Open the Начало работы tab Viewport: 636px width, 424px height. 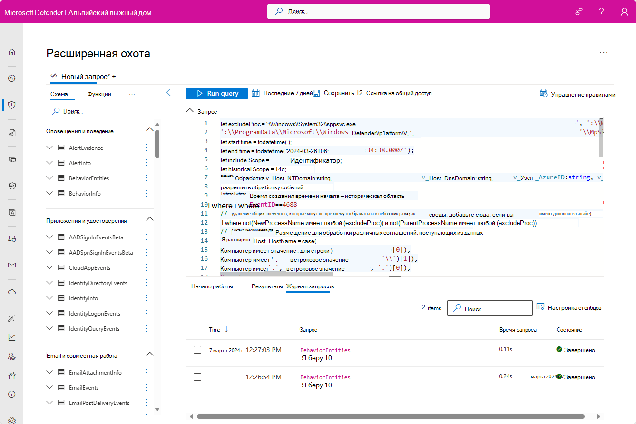(212, 286)
